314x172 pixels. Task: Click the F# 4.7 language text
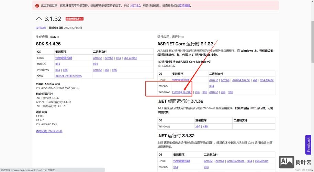[x=40, y=120]
